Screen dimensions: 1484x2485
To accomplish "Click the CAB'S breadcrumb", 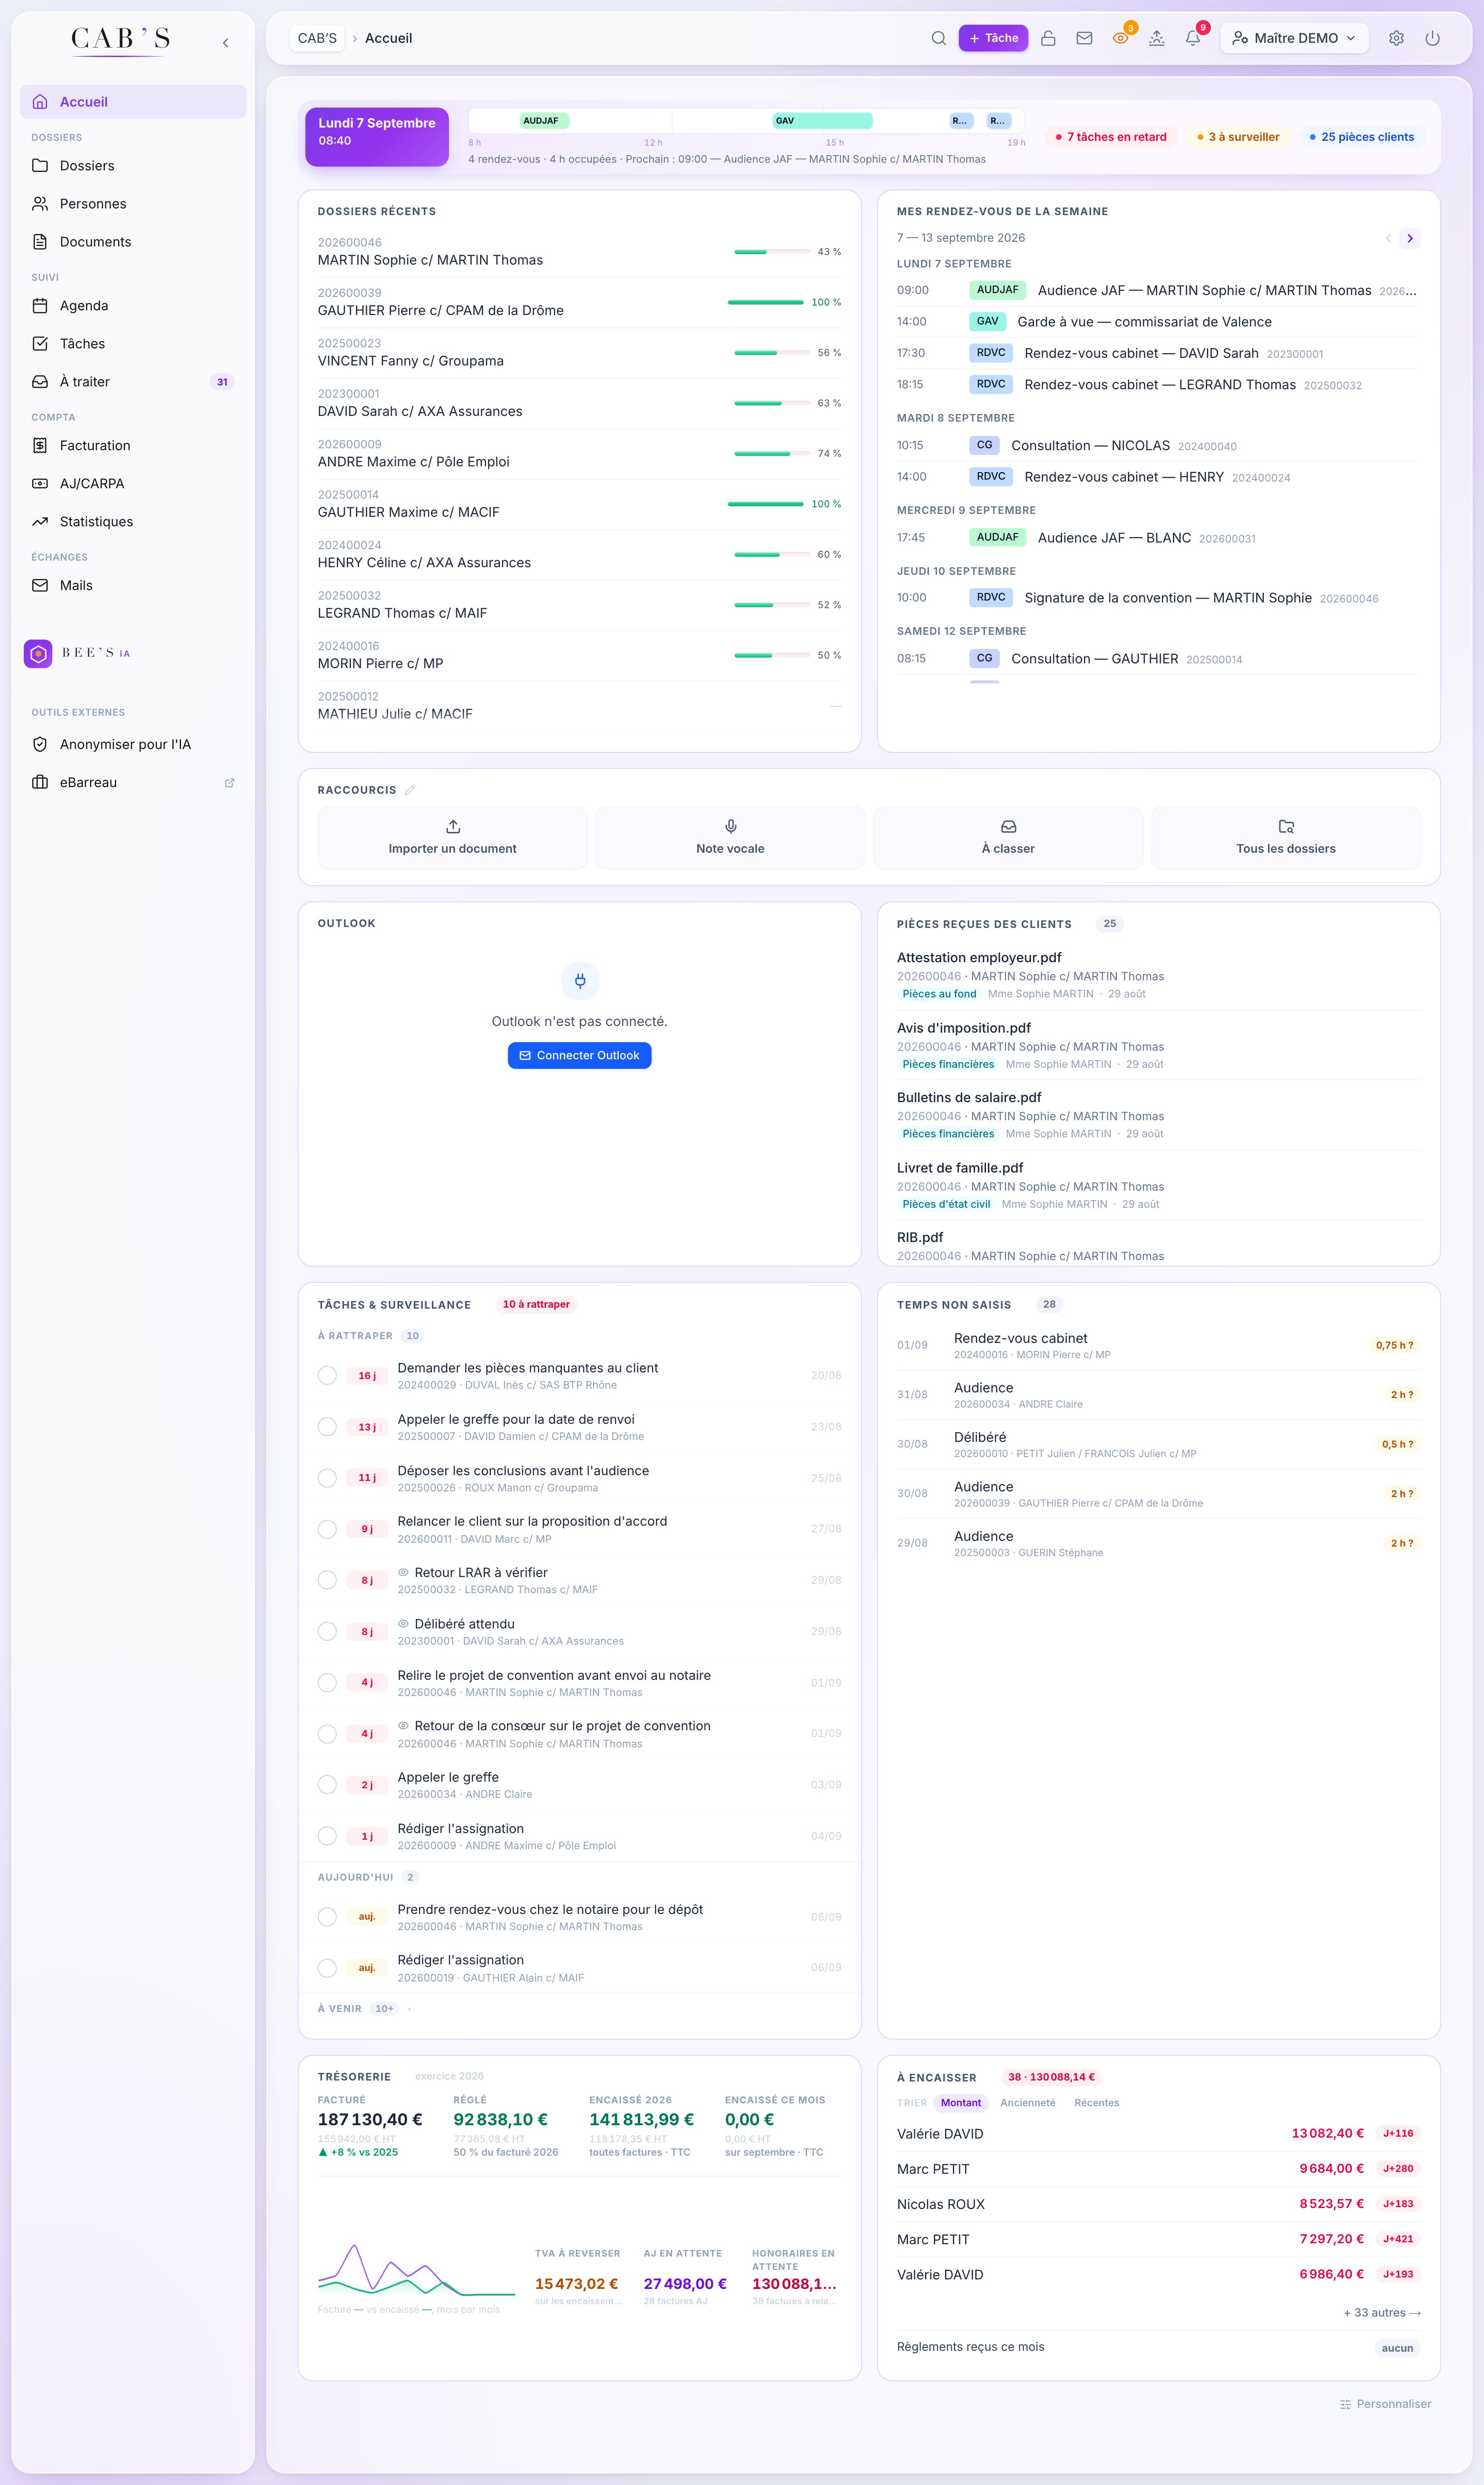I will (317, 38).
